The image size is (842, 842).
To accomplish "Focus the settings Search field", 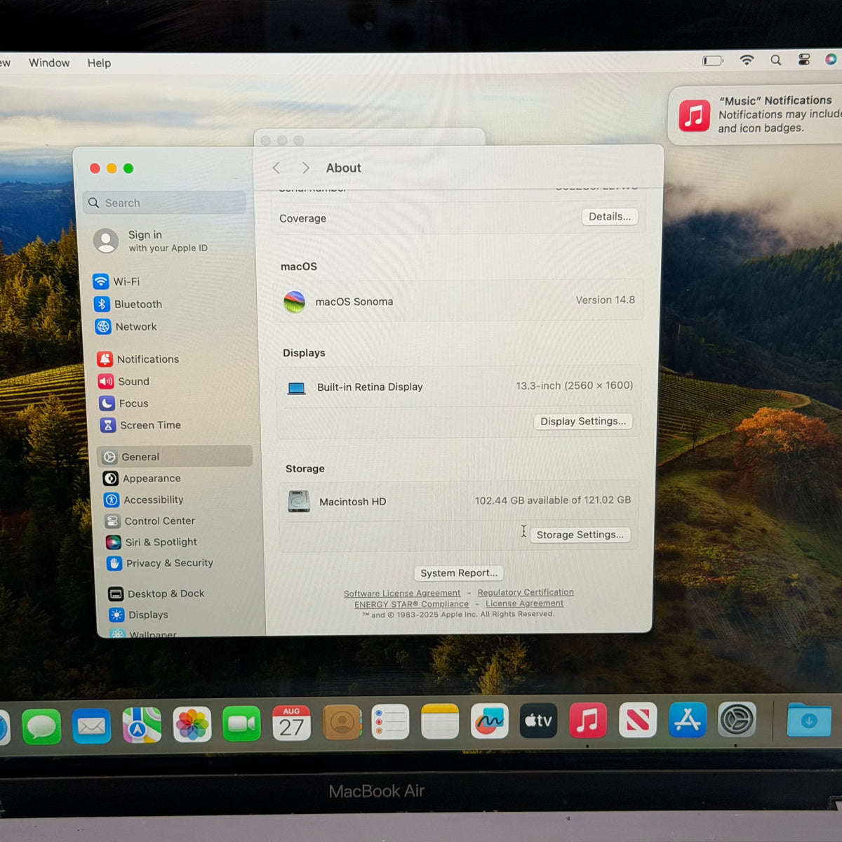I will click(x=164, y=203).
